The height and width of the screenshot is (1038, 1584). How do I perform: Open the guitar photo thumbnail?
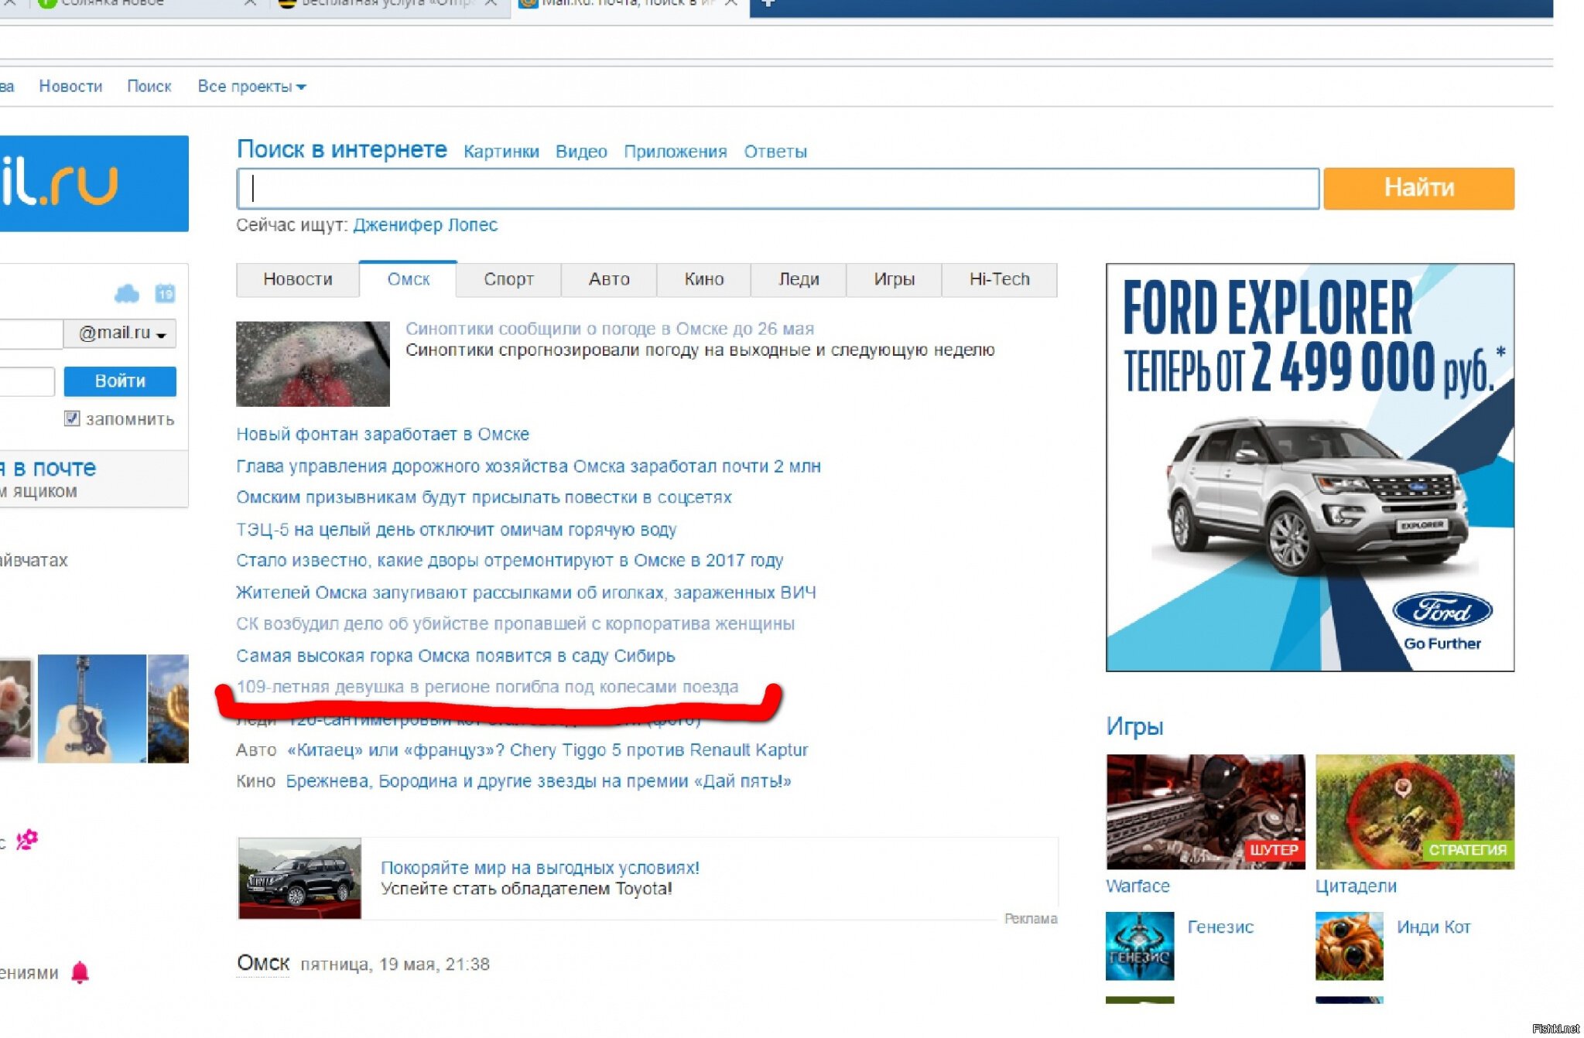92,709
